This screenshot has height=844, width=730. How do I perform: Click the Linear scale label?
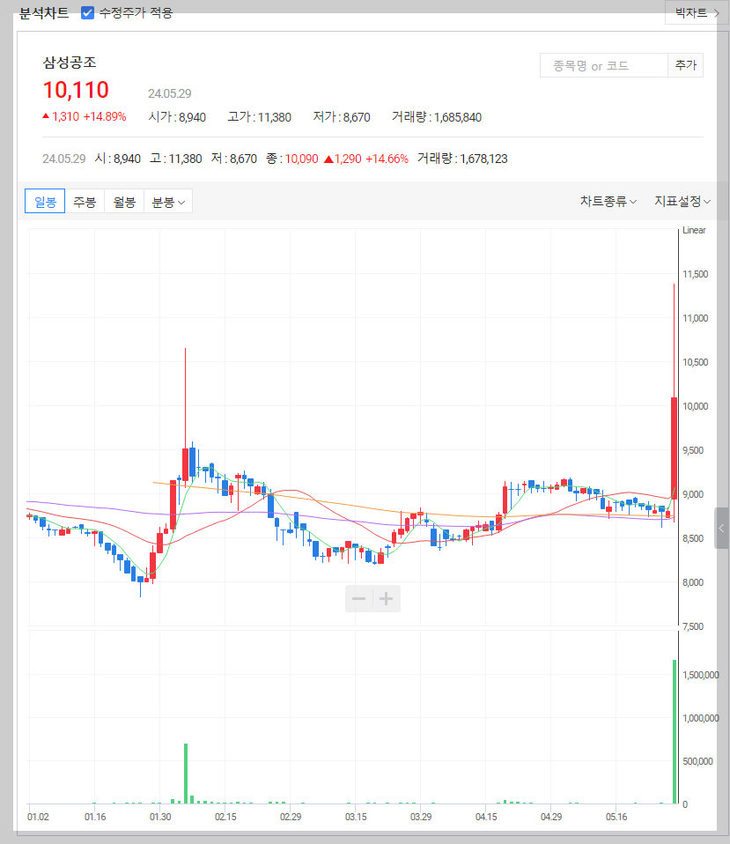(694, 230)
